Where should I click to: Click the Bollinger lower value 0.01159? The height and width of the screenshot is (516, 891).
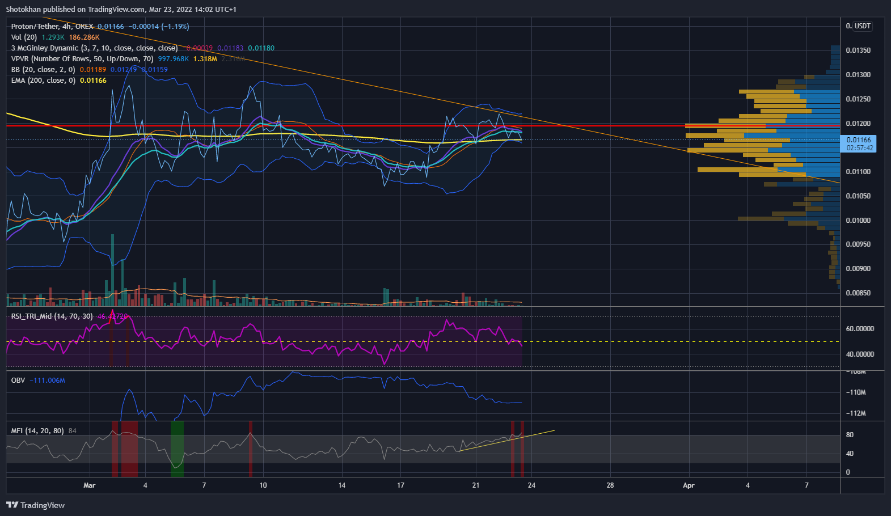pyautogui.click(x=154, y=70)
